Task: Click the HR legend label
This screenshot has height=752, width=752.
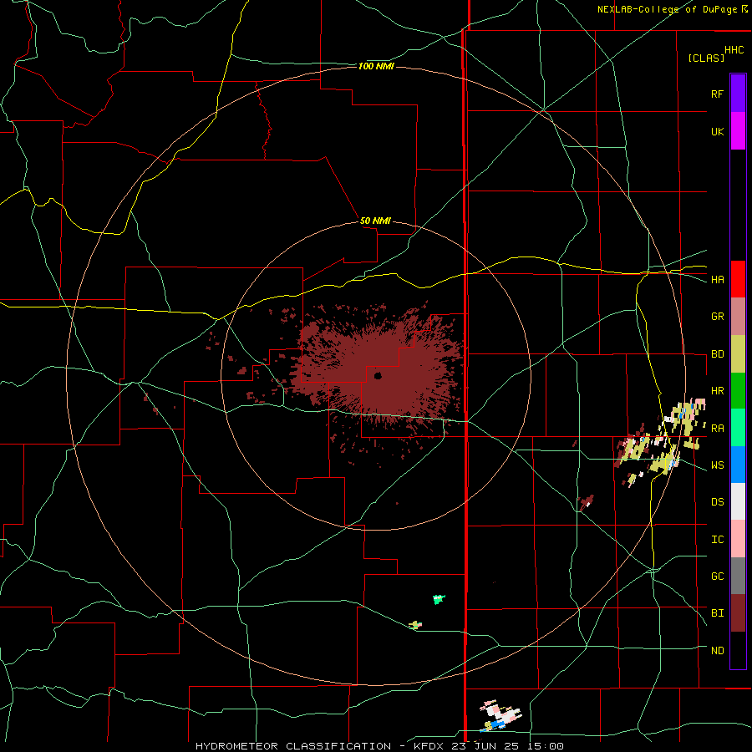Action: [x=717, y=391]
